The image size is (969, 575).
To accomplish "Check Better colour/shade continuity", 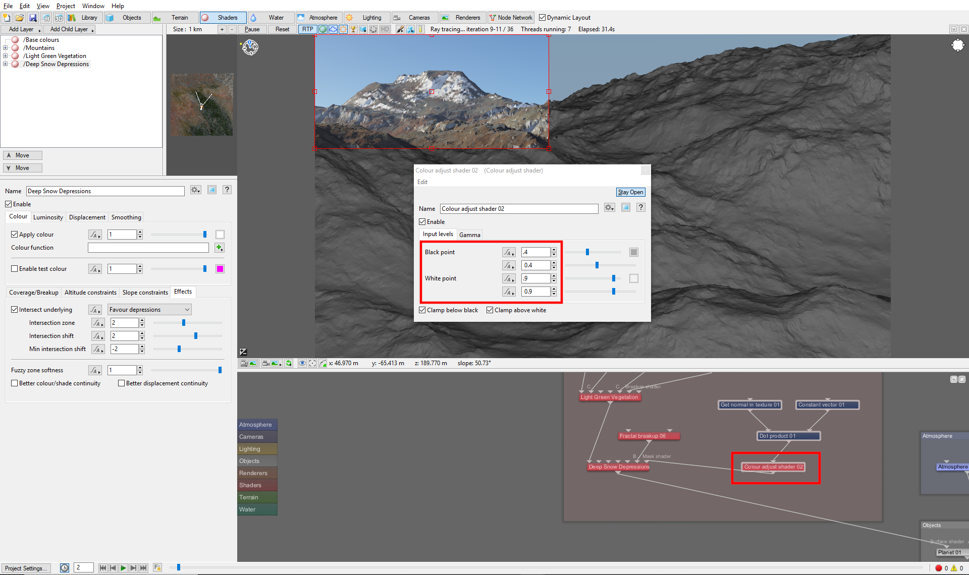I will [x=15, y=383].
